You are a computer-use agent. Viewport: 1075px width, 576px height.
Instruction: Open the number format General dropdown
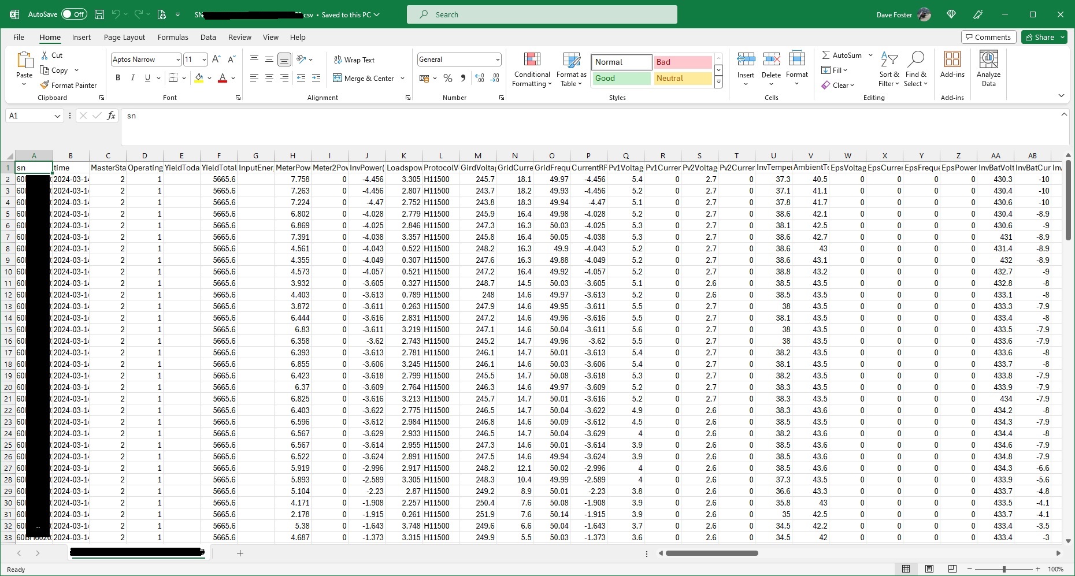(x=497, y=60)
